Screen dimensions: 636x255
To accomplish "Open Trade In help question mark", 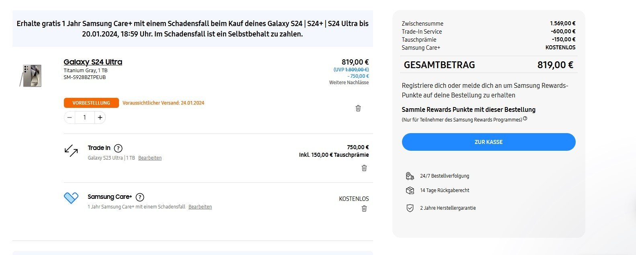I will (x=118, y=148).
